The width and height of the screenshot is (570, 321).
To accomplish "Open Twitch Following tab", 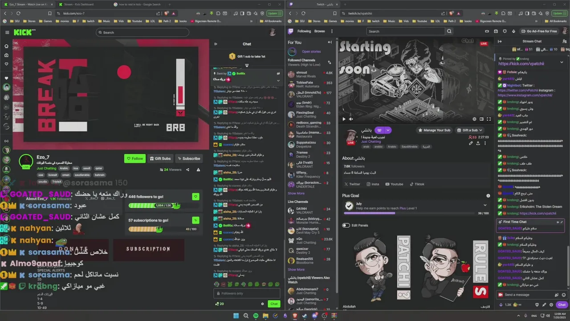I will pos(304,31).
